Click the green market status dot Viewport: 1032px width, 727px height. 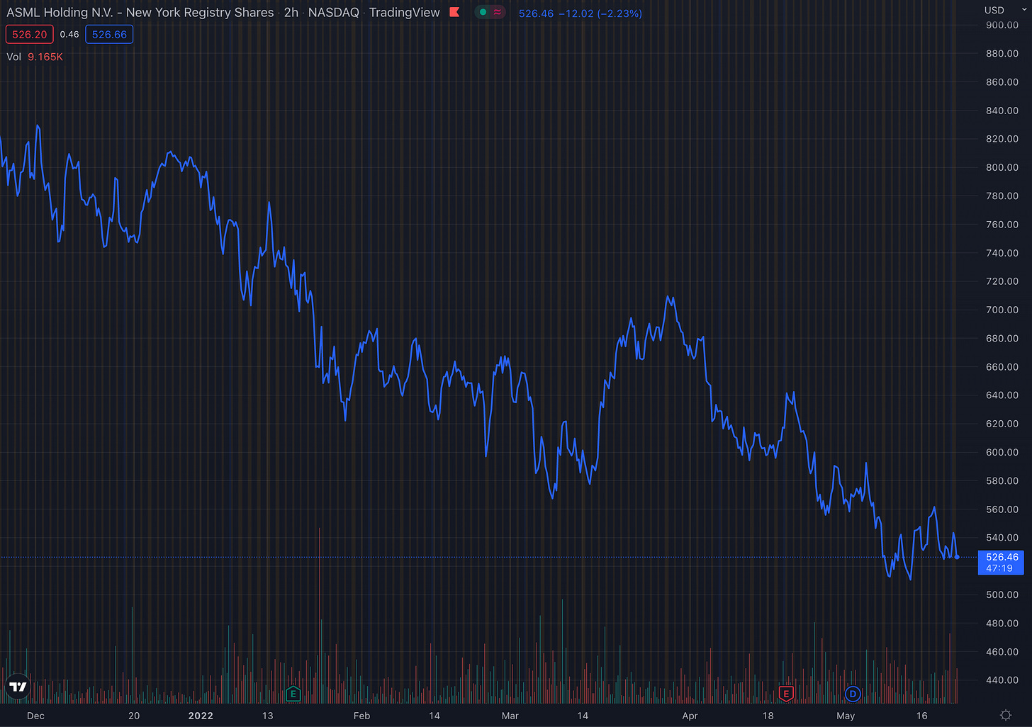coord(483,12)
